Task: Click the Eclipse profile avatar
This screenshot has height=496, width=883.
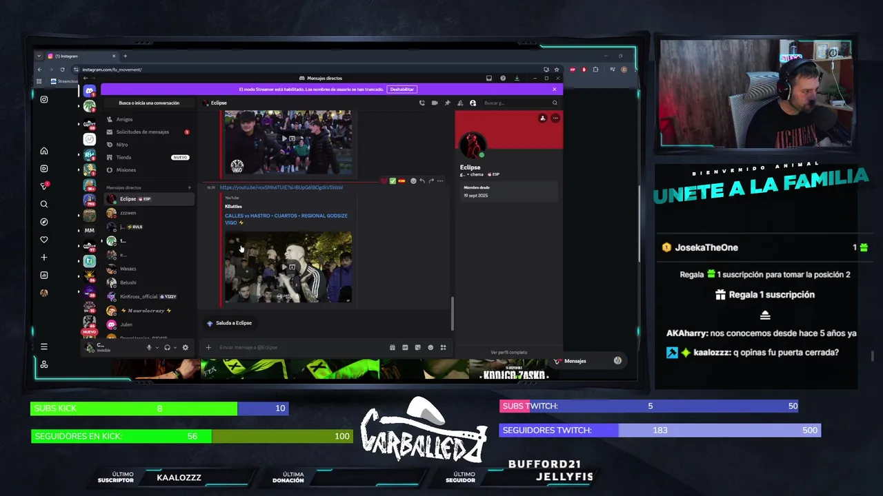Action: 472,145
